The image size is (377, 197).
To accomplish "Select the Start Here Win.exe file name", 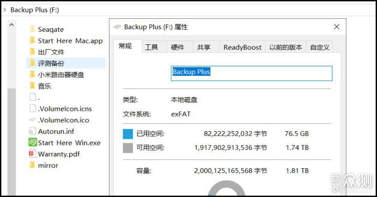I will (x=69, y=143).
